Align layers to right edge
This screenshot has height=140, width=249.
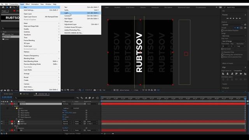(x=232, y=74)
